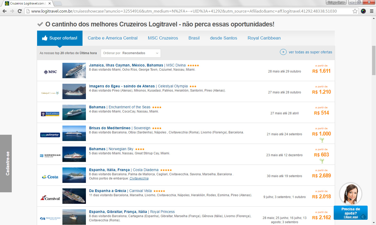
Task: Open the MSC Cruzeiros tab
Action: tap(163, 38)
